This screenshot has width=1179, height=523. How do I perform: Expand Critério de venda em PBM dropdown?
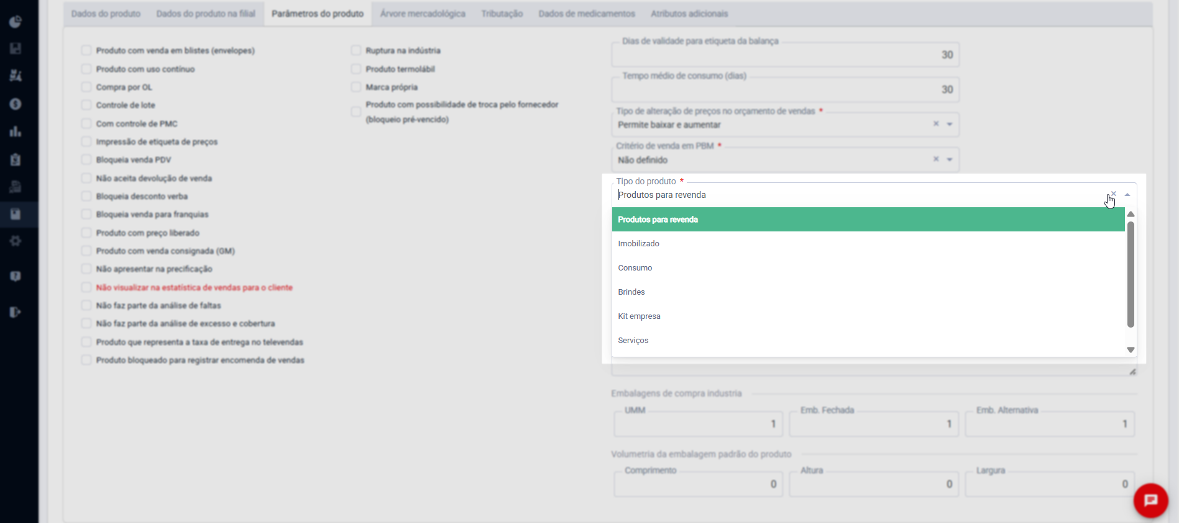pos(950,159)
